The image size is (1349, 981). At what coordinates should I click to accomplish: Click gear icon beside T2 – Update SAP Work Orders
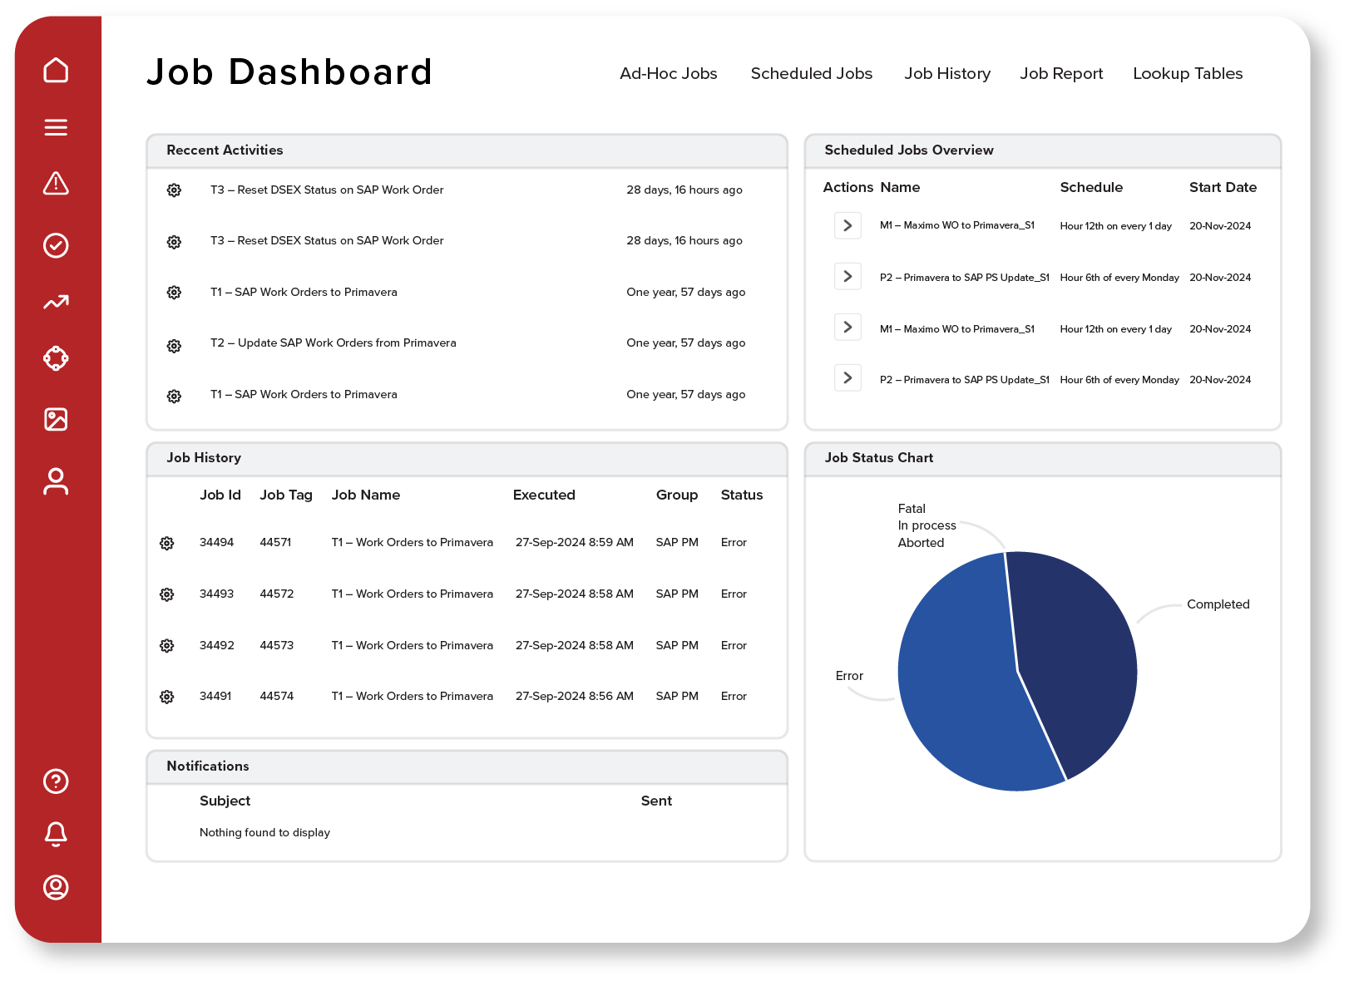(x=174, y=346)
